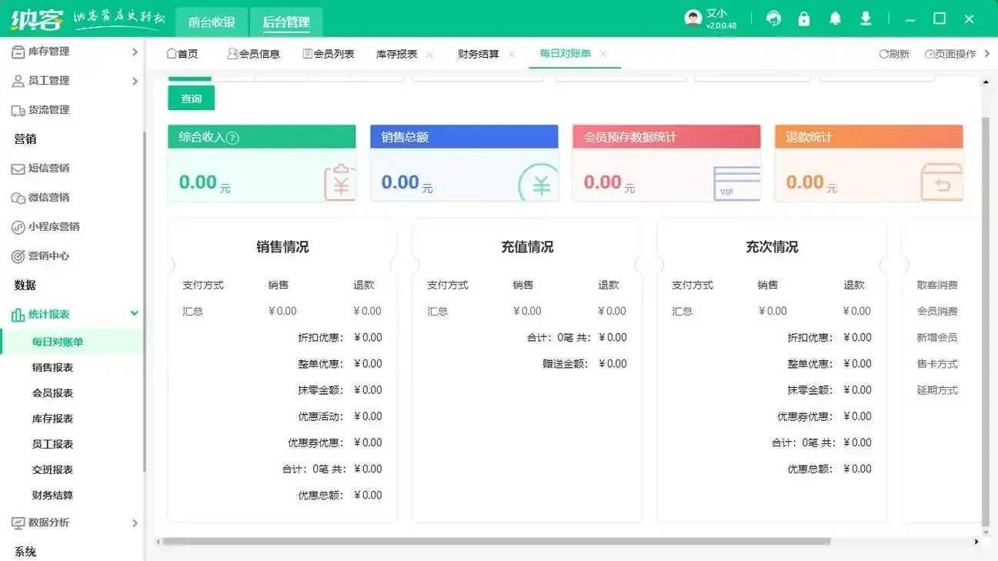Close the 每日对账单 tab
Image resolution: width=998 pixels, height=561 pixels.
point(603,54)
